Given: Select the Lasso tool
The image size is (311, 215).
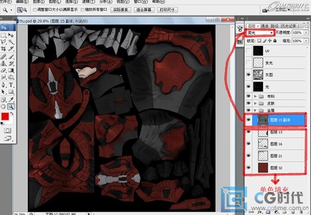Looking at the screenshot, I should [4, 42].
